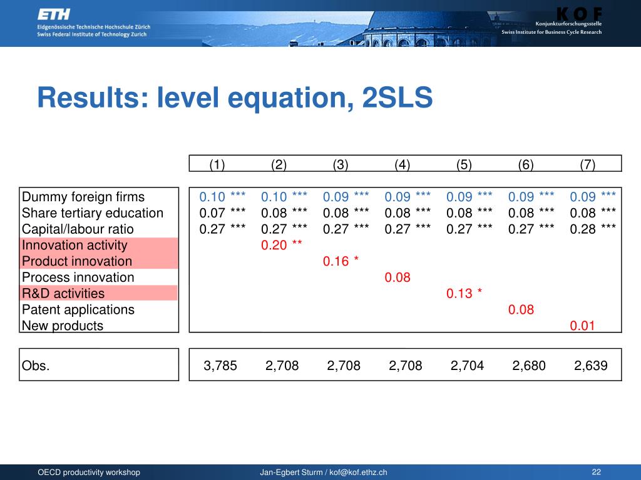Select the 'New products' row label
Viewport: 641px width, 480px height.
coord(63,326)
